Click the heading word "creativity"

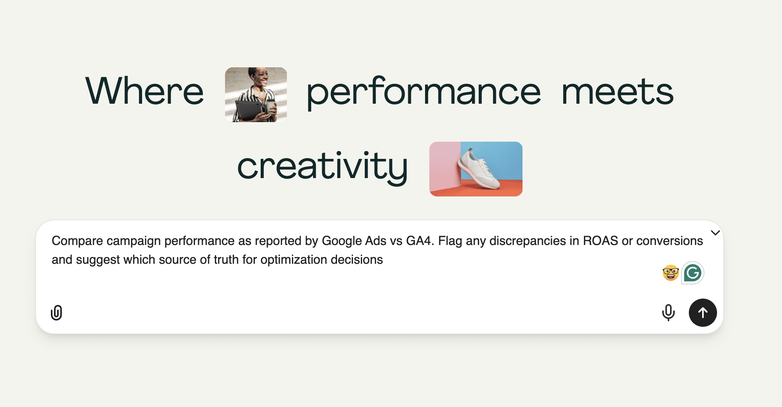pyautogui.click(x=323, y=167)
